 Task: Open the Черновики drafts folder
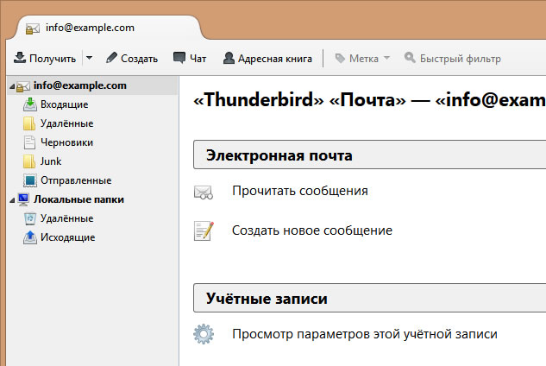(x=66, y=142)
